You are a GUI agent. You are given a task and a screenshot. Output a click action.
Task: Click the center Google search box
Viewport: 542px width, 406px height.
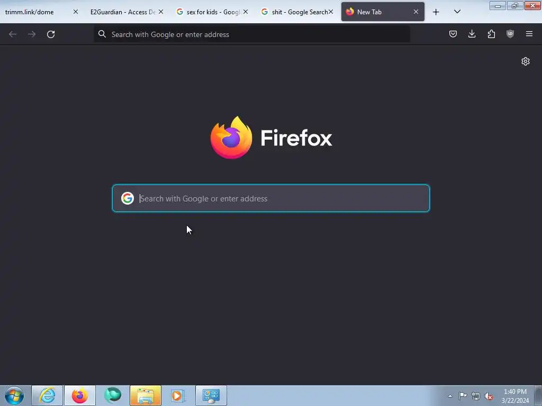point(271,199)
